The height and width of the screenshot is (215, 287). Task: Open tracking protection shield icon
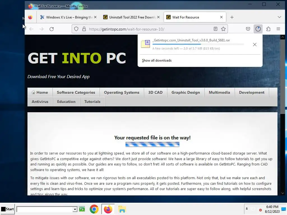pyautogui.click(x=76, y=29)
